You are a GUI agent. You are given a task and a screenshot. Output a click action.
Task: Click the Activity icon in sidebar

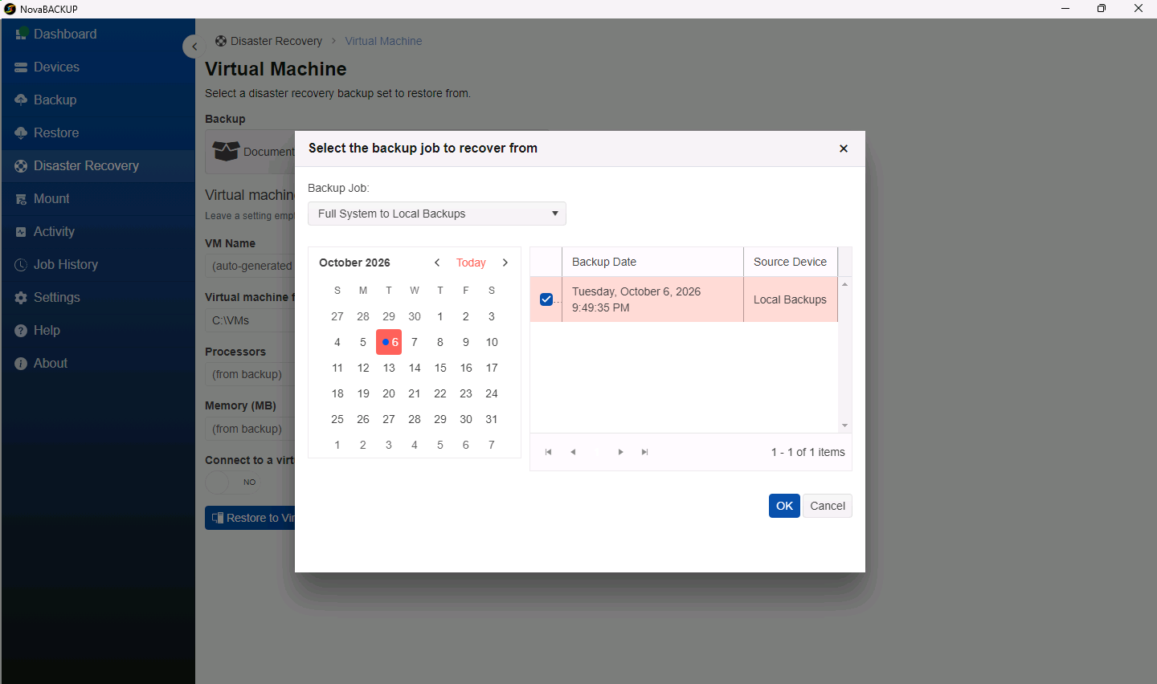tap(21, 232)
